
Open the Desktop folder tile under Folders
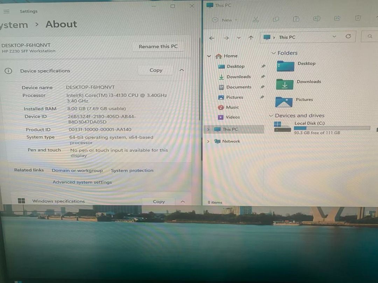pos(296,66)
